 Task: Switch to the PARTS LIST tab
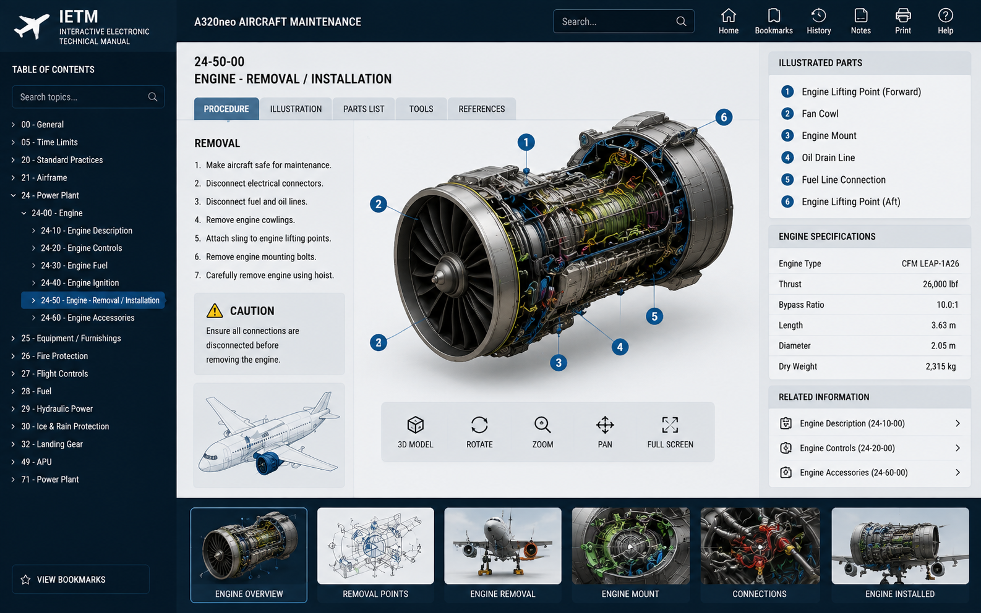(x=364, y=109)
